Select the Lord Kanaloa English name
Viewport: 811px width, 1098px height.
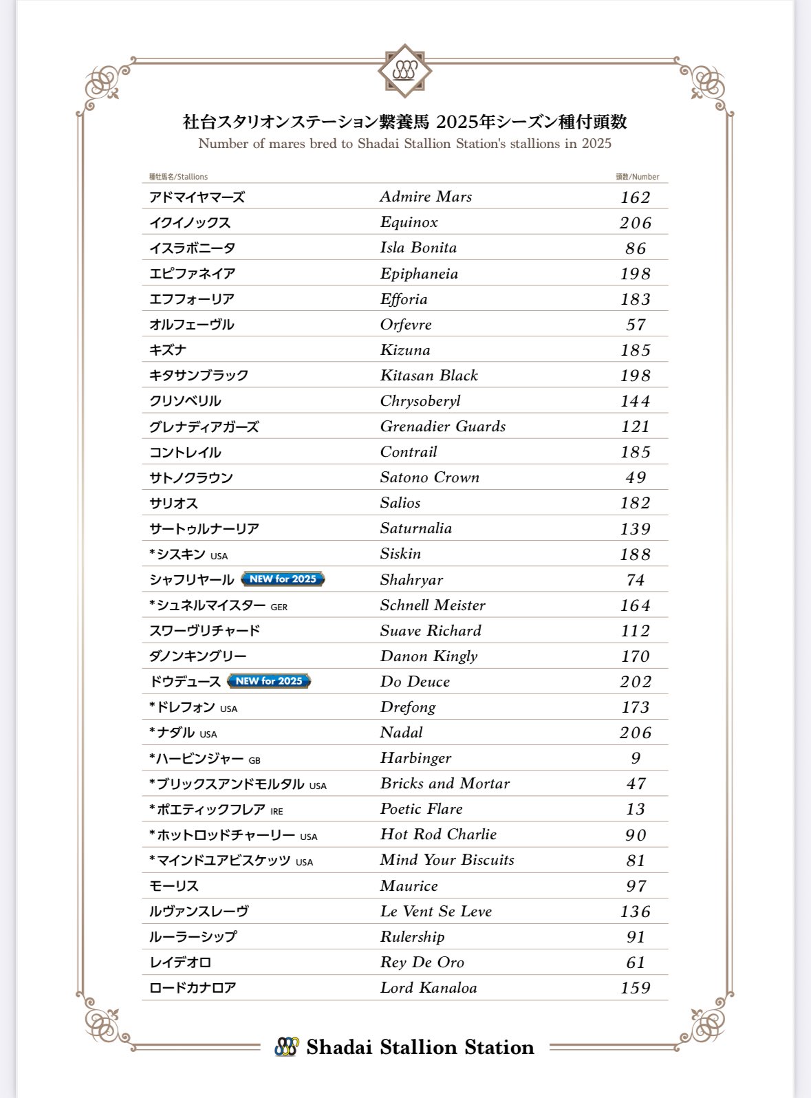[429, 988]
